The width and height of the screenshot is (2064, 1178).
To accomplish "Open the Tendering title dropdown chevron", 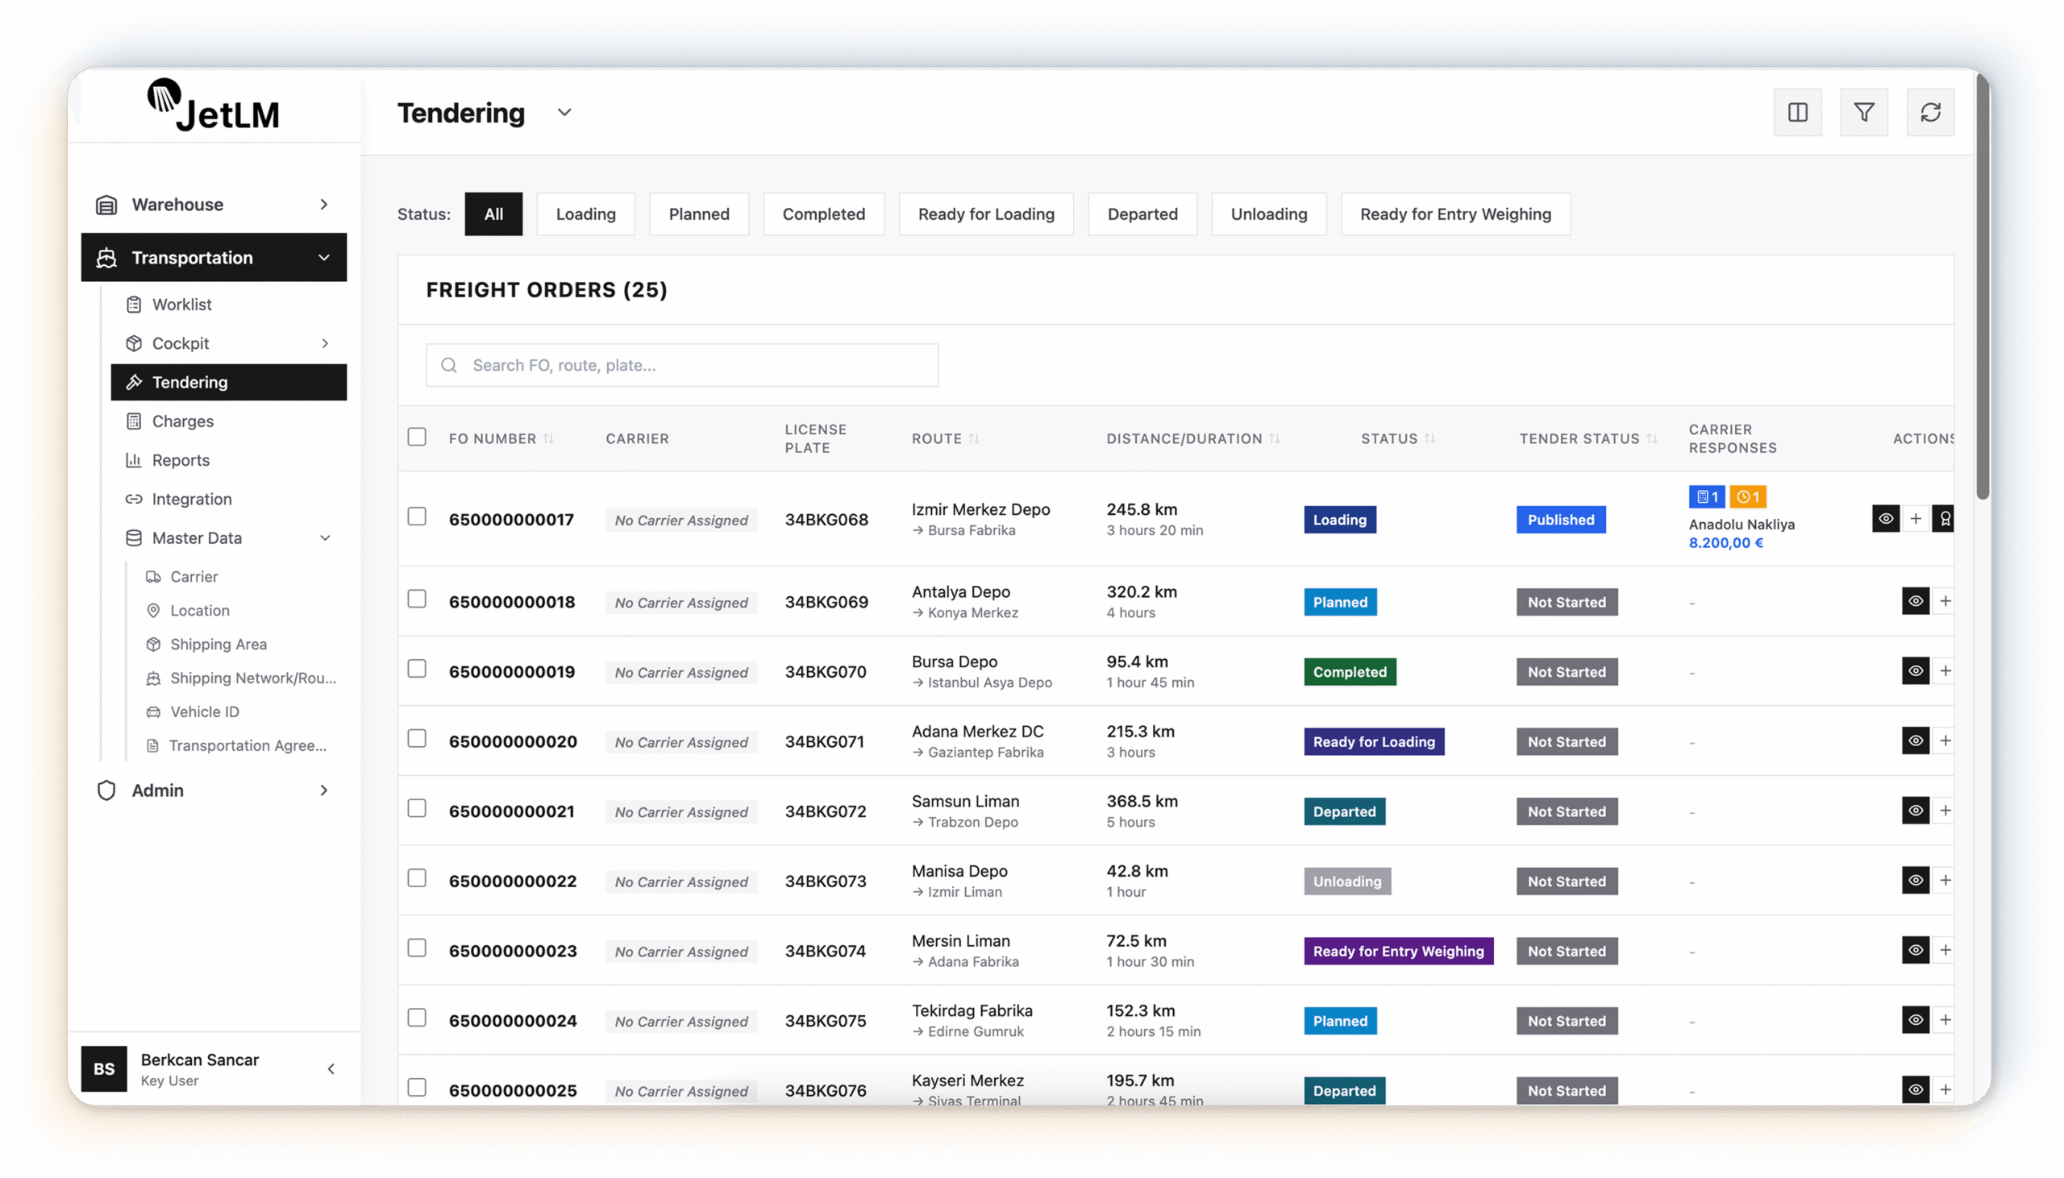I will (x=564, y=113).
